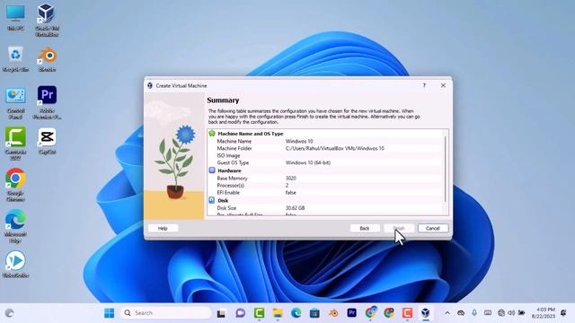Click the EFI Enable row

tap(326, 192)
